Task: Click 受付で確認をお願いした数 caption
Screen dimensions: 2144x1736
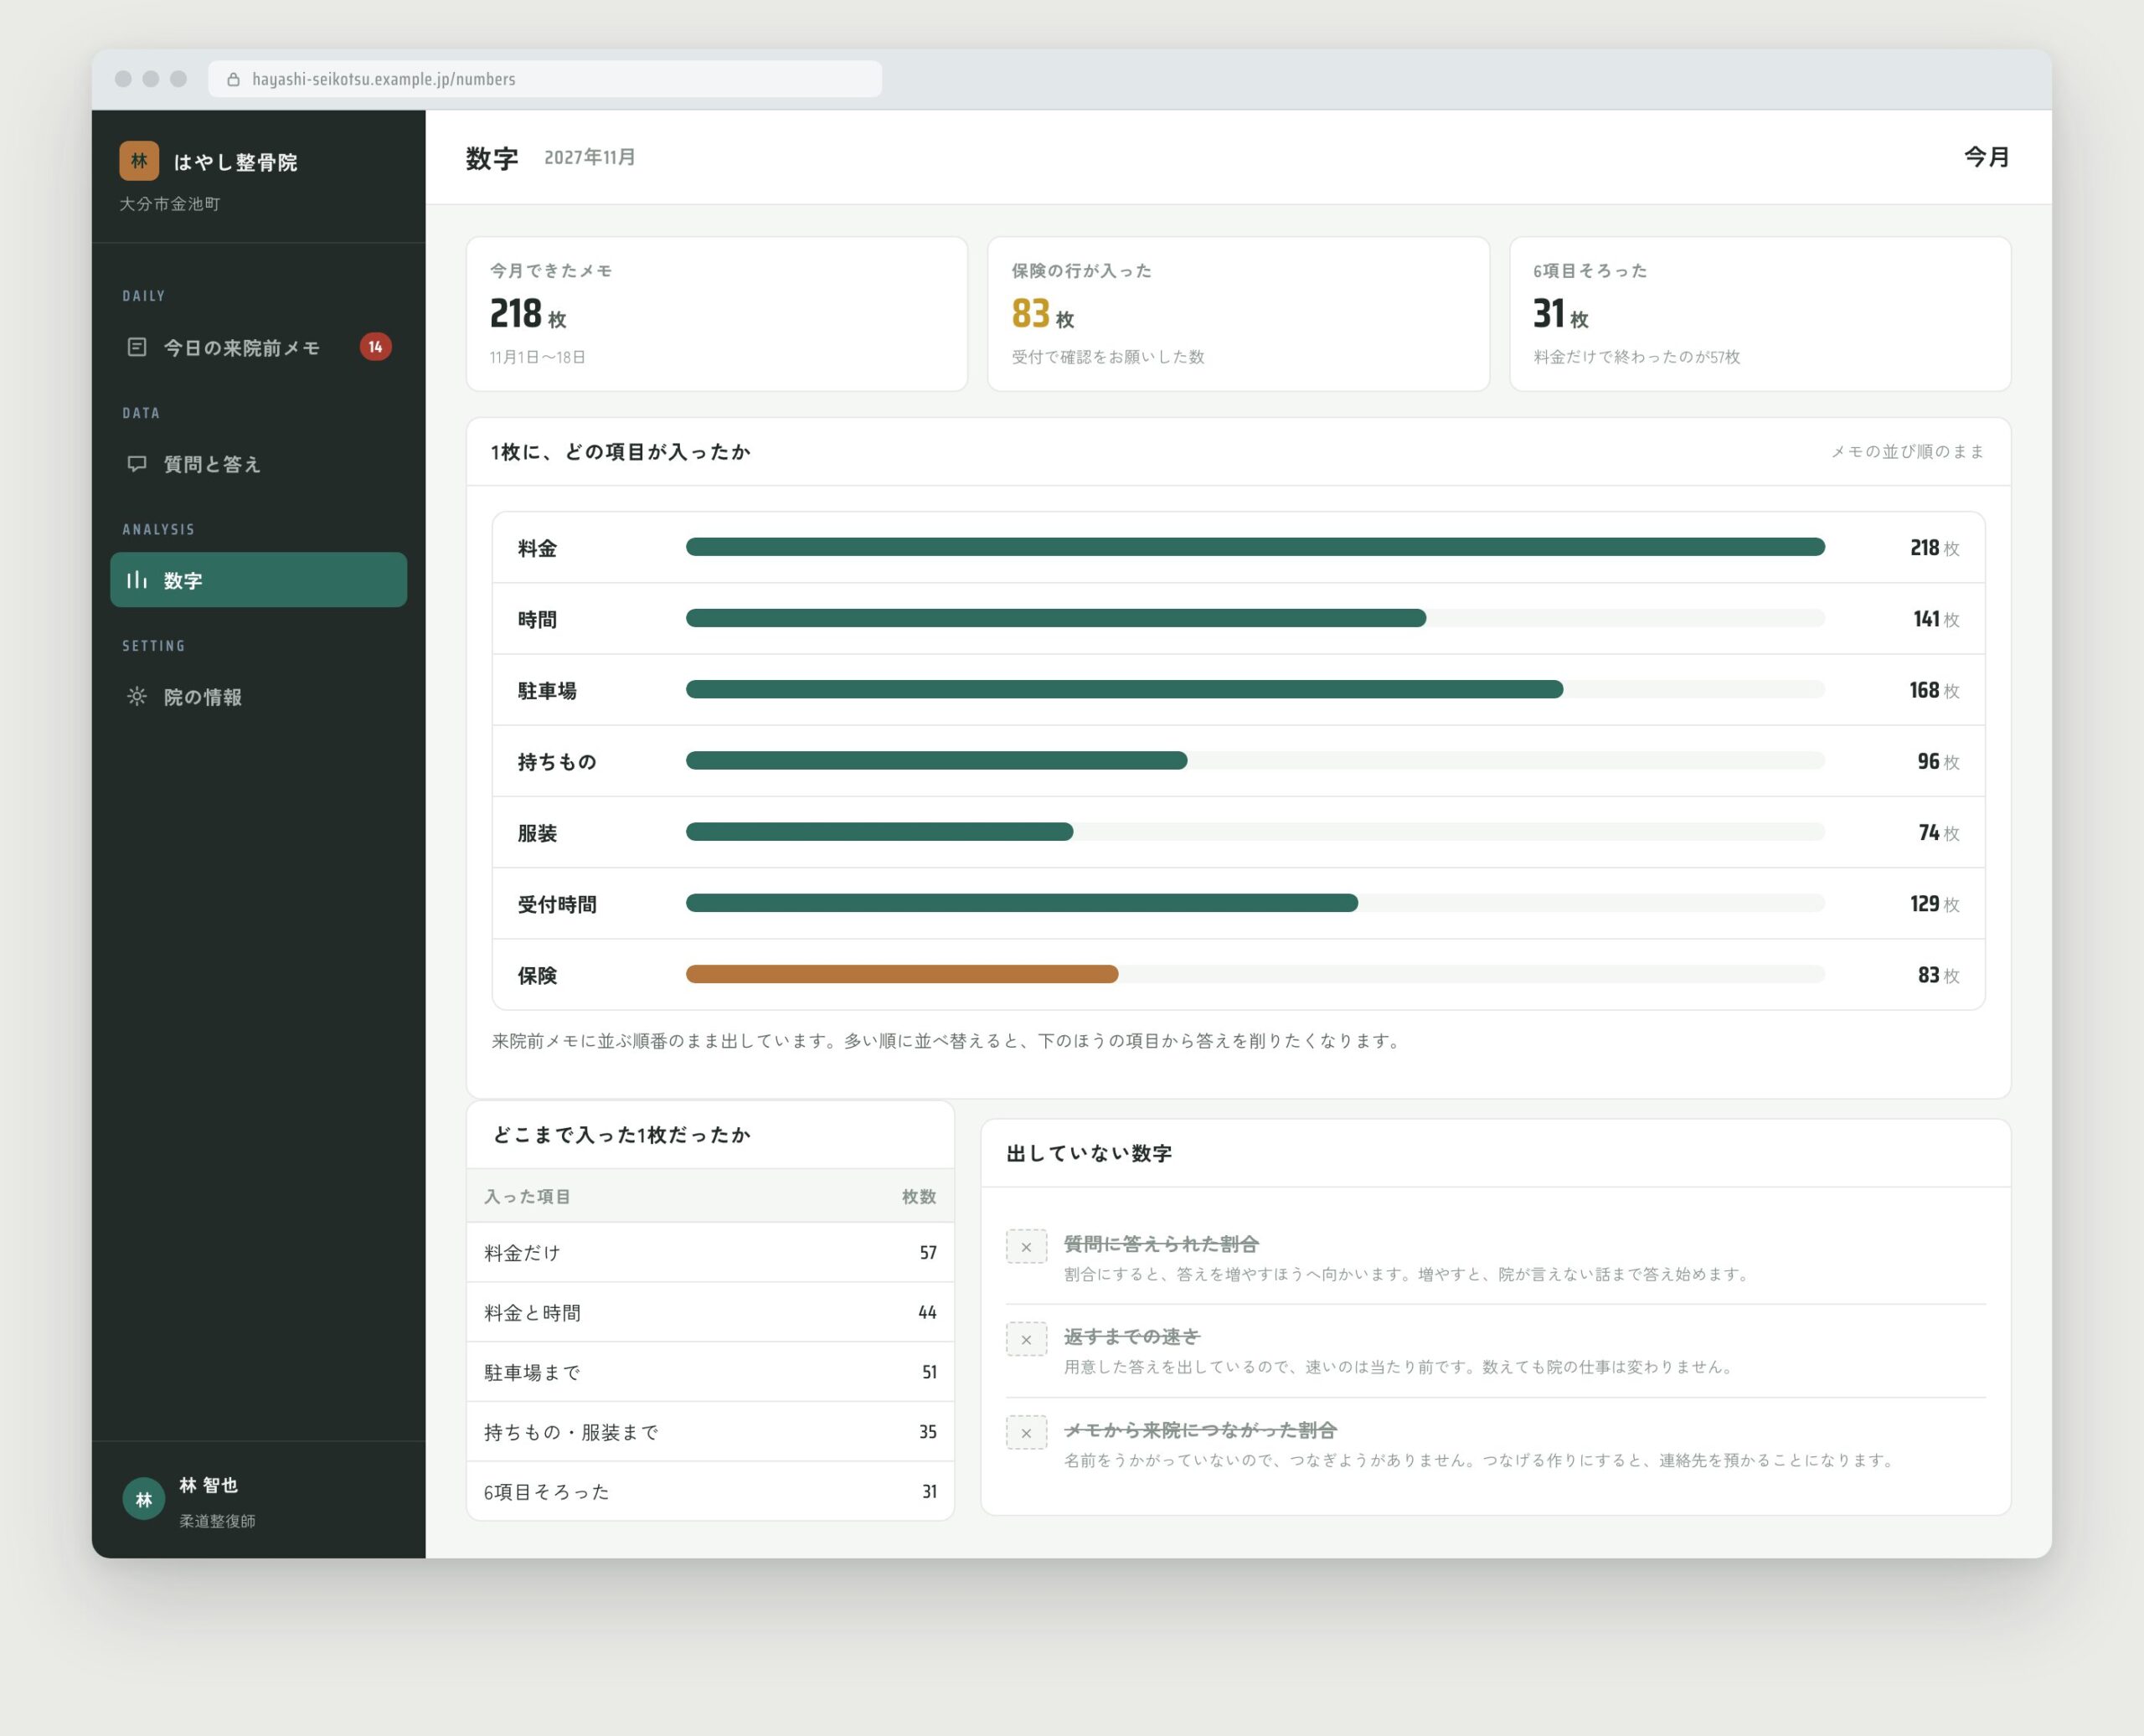Action: pos(1108,357)
